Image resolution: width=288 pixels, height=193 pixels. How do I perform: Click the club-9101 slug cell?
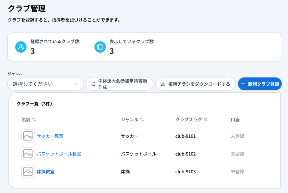point(186,136)
